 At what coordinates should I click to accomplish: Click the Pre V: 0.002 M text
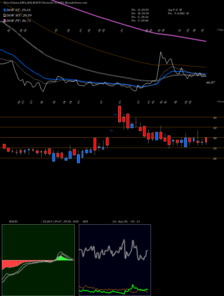click(178, 13)
